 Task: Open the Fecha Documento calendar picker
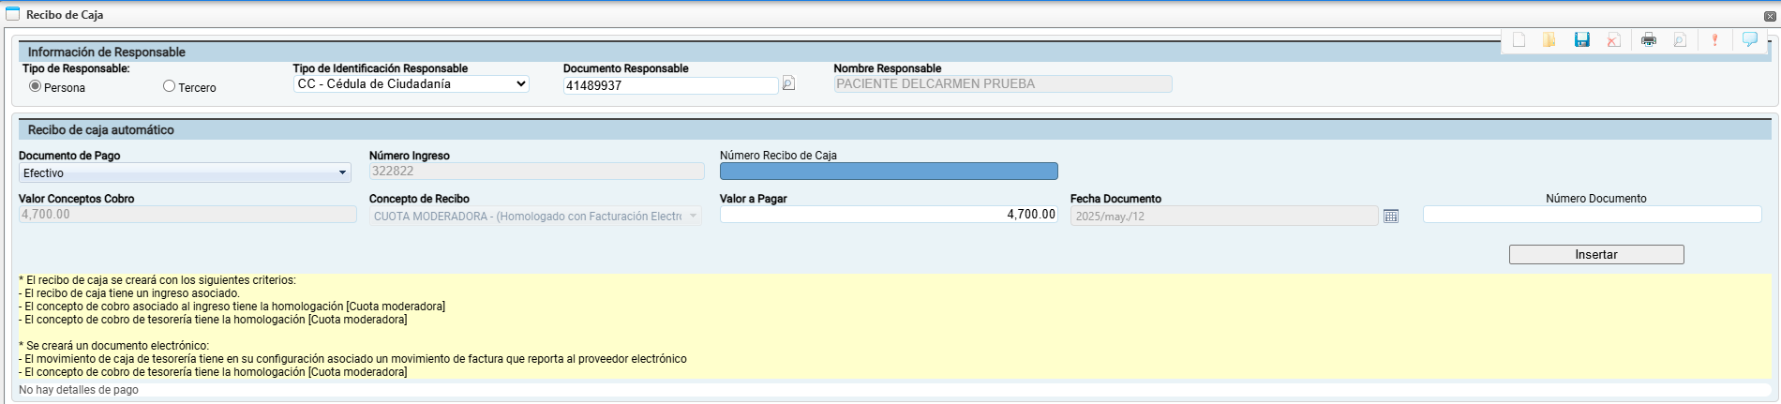click(x=1391, y=217)
